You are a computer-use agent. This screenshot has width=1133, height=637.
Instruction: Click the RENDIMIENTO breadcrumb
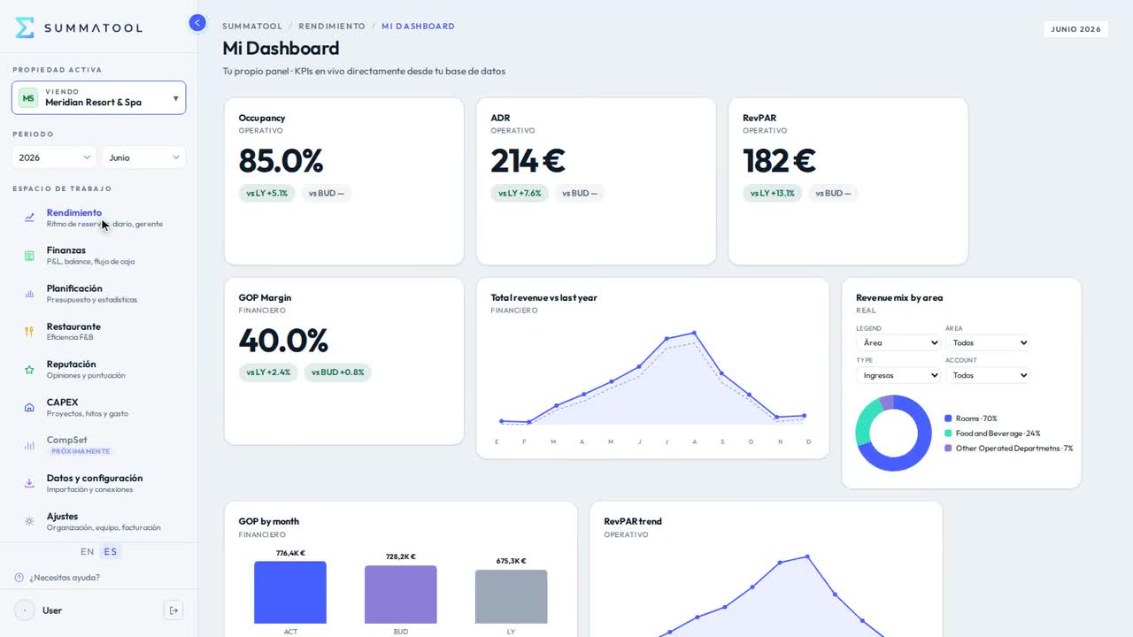coord(332,27)
